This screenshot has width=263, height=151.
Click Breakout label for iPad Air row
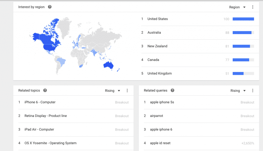(122, 129)
